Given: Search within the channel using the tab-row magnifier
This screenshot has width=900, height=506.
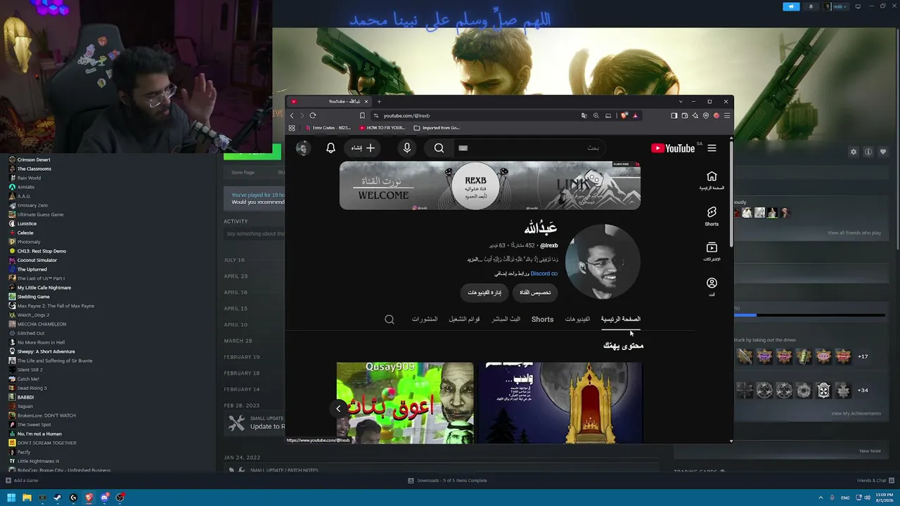Looking at the screenshot, I should pos(390,319).
